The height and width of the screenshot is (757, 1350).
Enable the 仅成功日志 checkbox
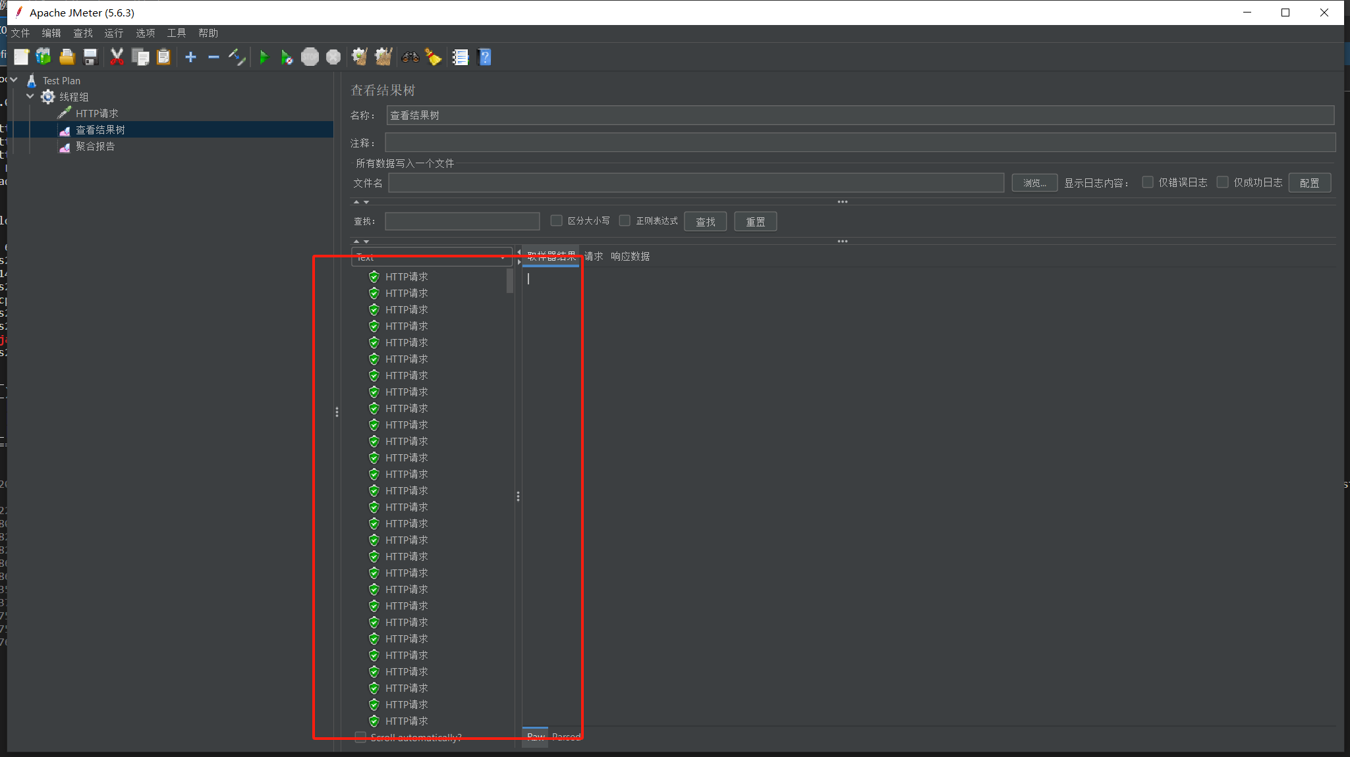pyautogui.click(x=1223, y=182)
